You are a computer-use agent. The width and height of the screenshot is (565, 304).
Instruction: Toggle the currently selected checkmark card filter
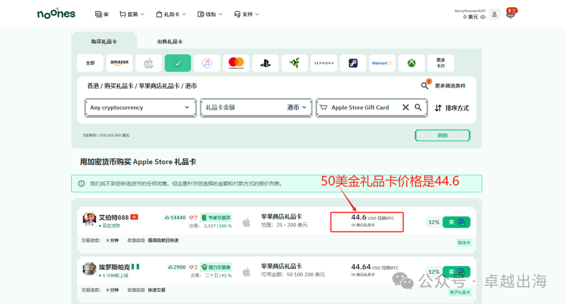click(x=178, y=63)
